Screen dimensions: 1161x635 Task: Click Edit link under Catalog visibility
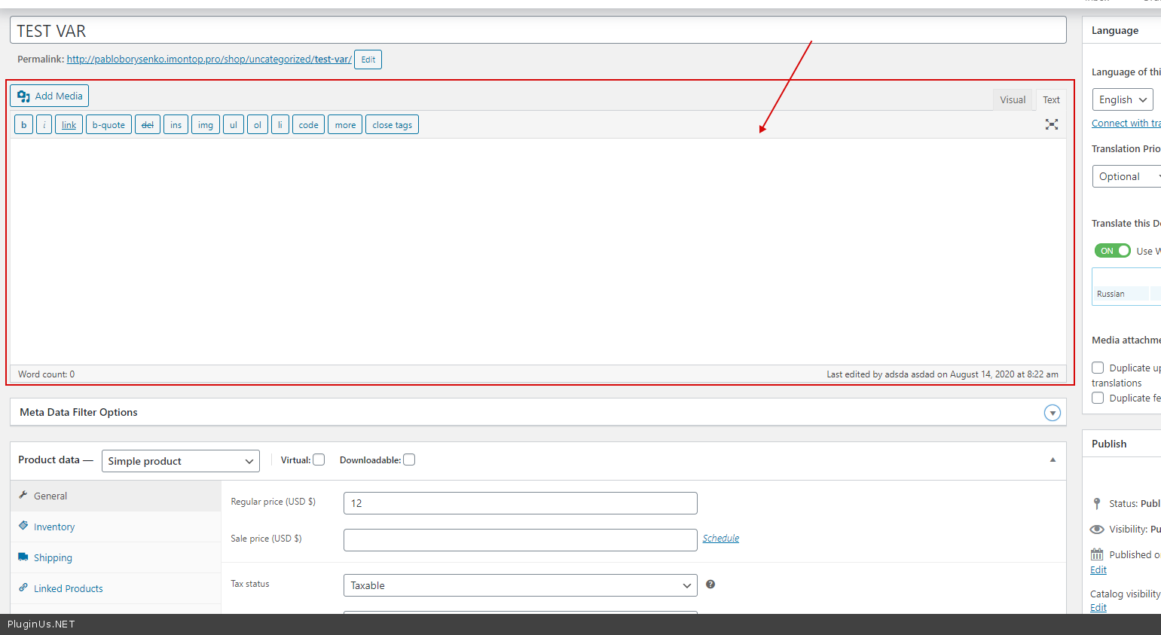coord(1098,607)
